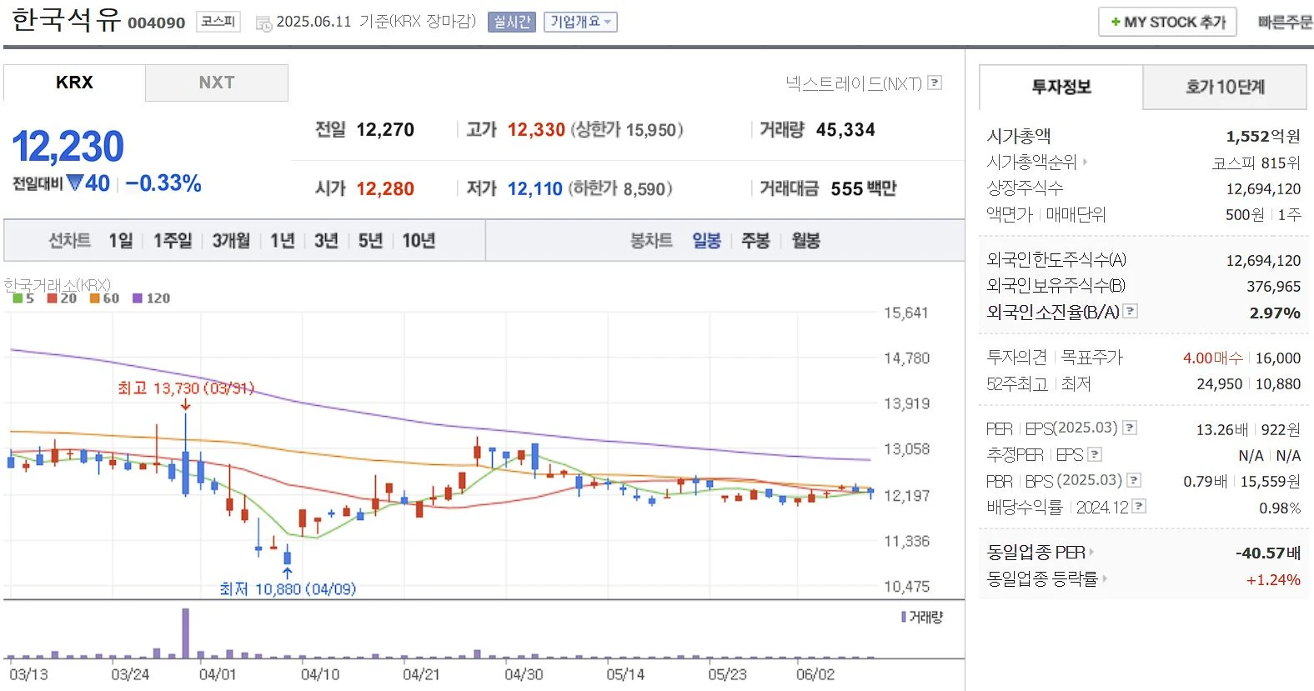Click the calendar icon before 2025.06.11
This screenshot has width=1314, height=691.
pos(263,23)
